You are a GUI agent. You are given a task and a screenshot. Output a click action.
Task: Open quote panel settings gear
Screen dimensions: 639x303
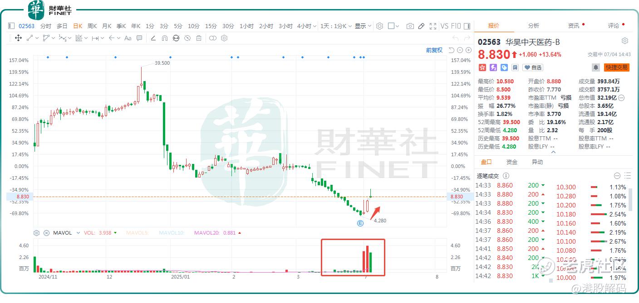pyautogui.click(x=625, y=41)
